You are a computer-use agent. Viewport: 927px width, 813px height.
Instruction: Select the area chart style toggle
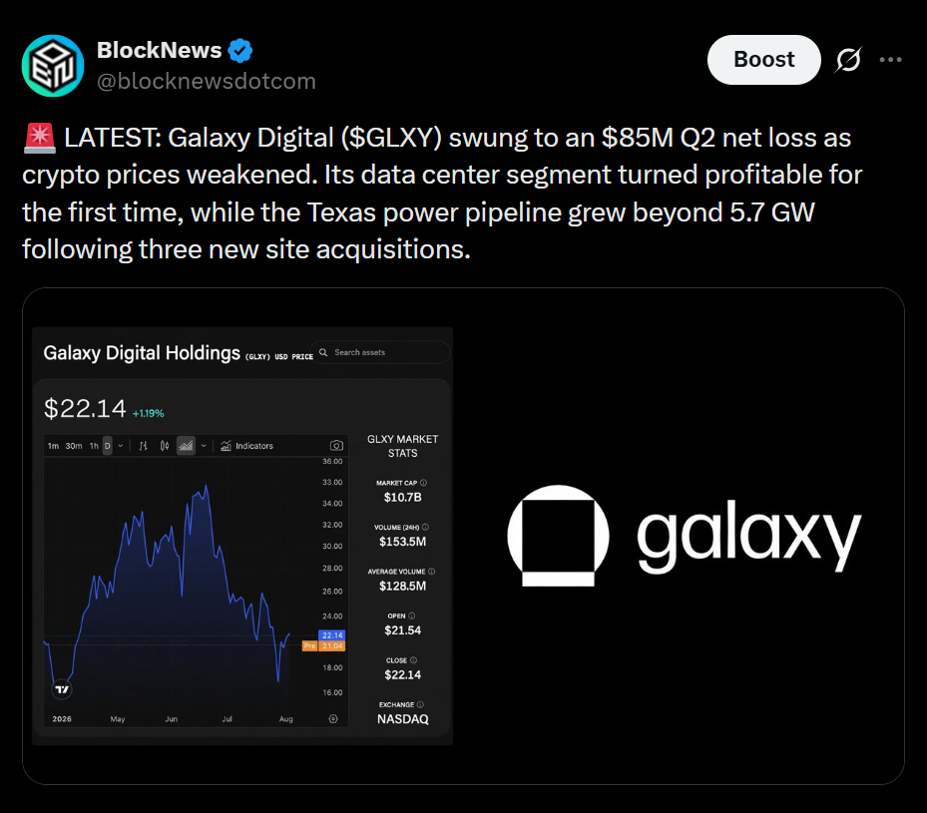click(x=186, y=446)
